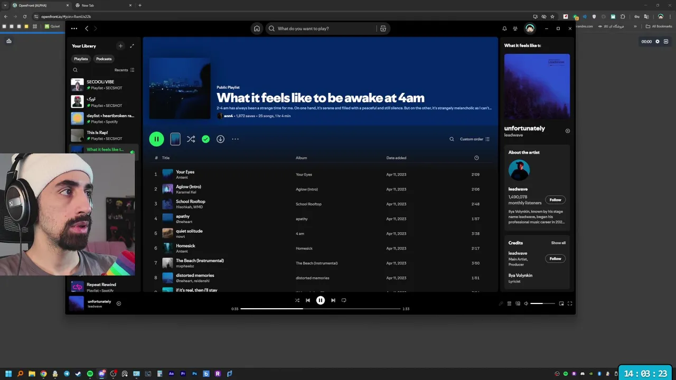Follow leadwave in About the artist
Viewport: 676px width, 380px height.
pos(555,199)
